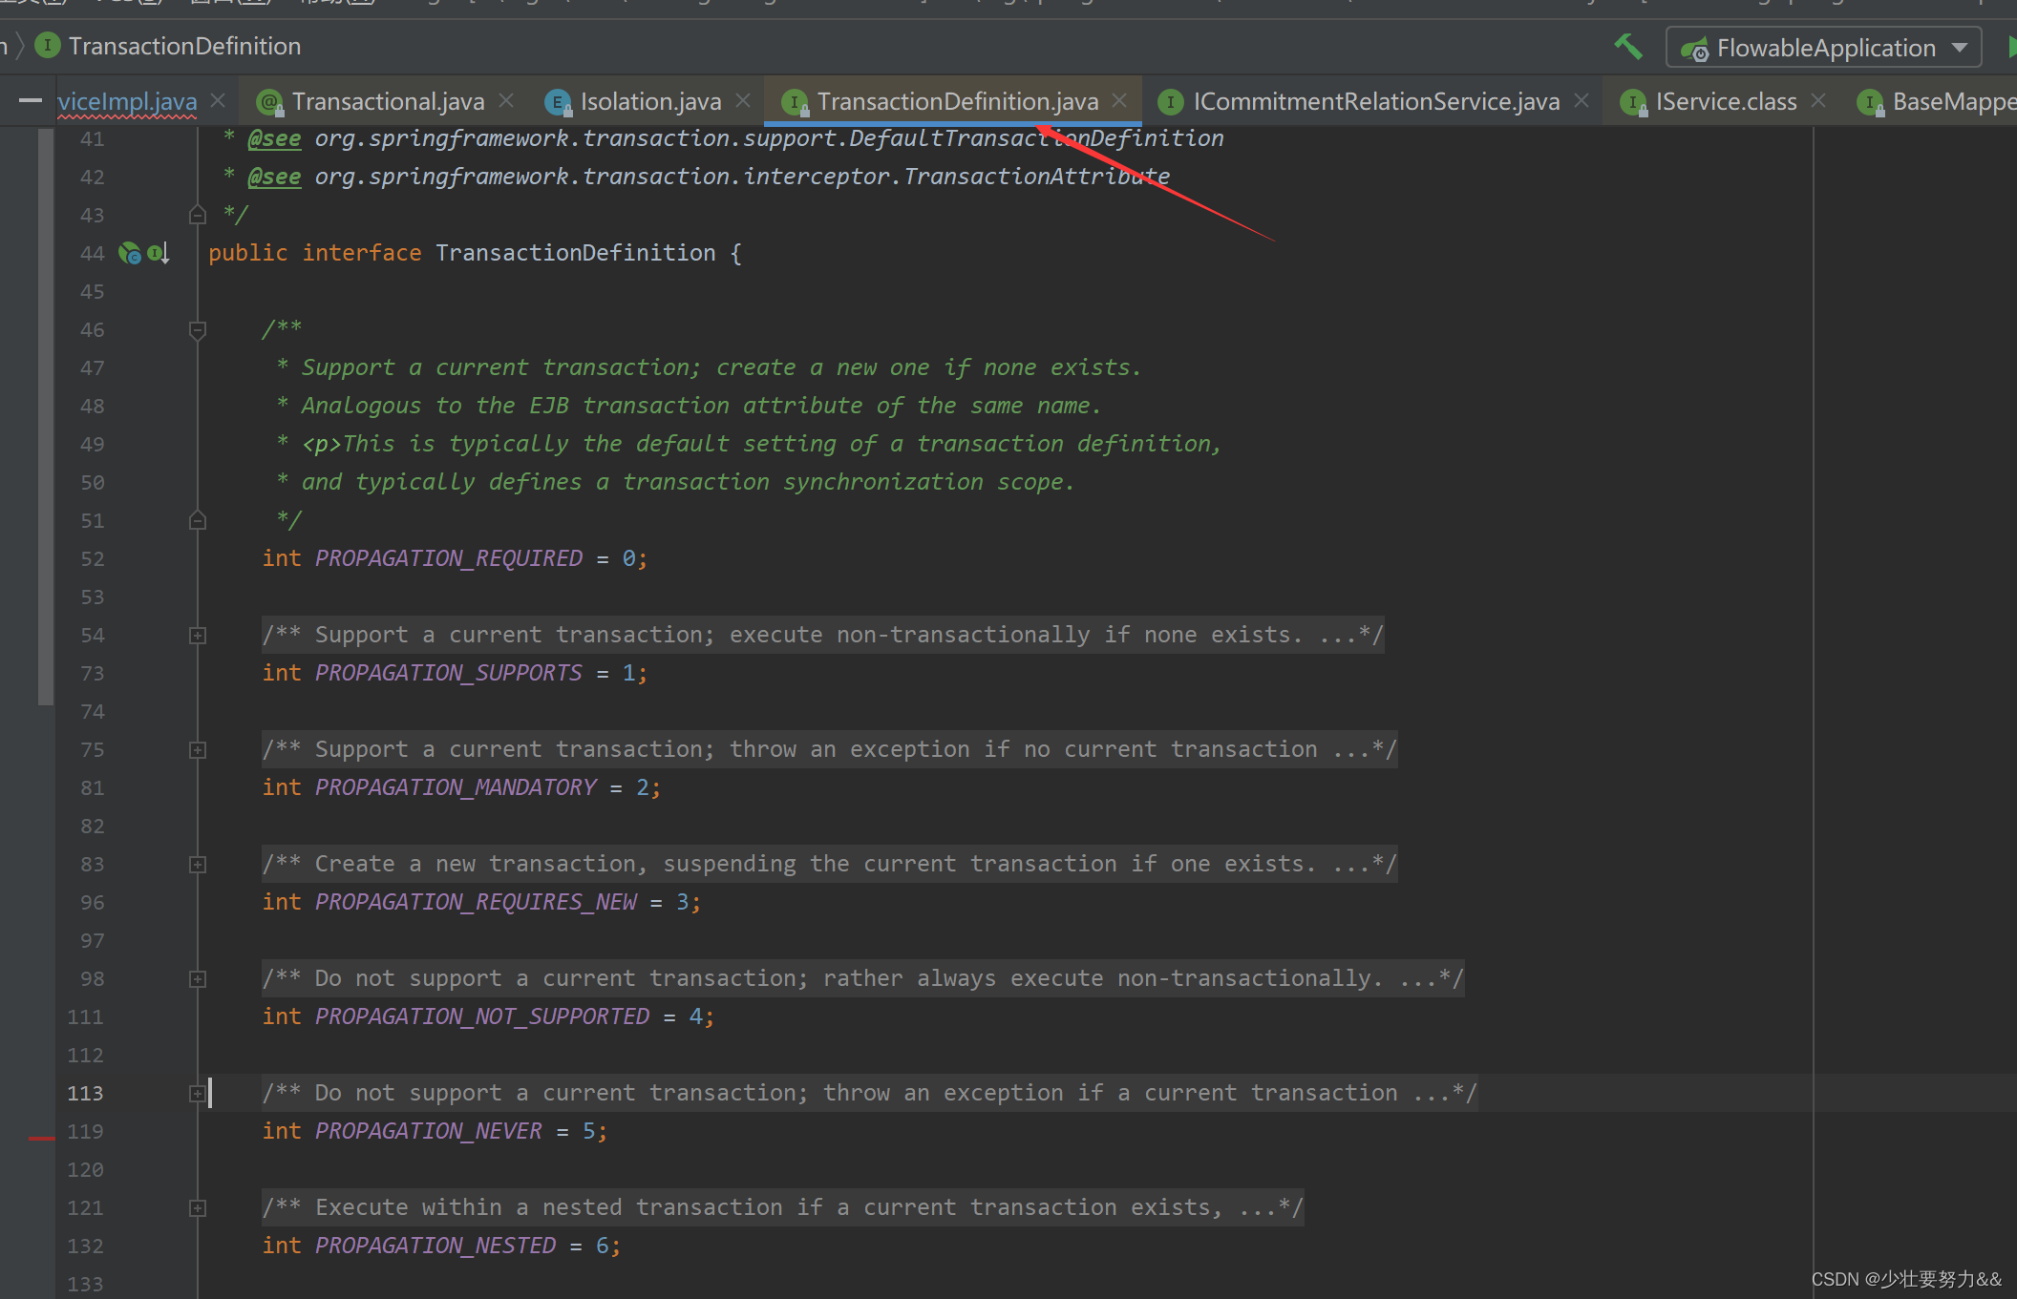The width and height of the screenshot is (2017, 1299).
Task: Click TransactionDefinition in the interface declaration
Action: [576, 253]
